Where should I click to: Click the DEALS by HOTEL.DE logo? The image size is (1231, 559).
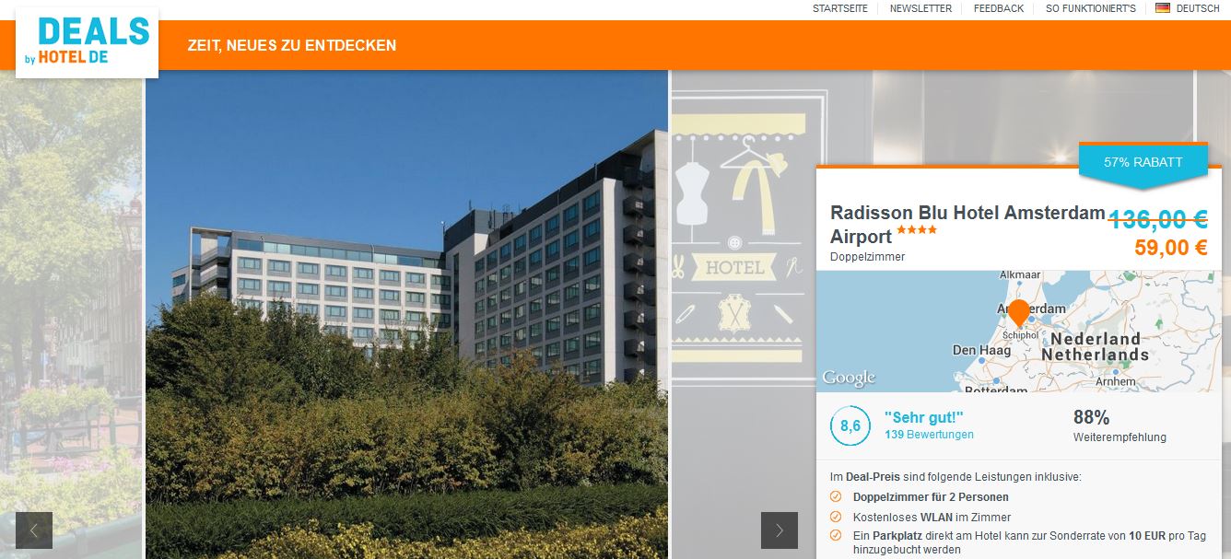87,42
